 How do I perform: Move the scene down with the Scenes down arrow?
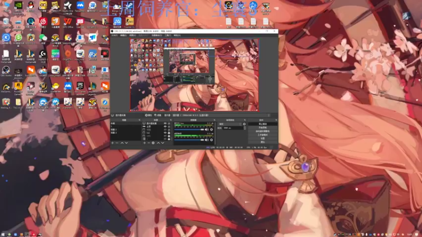pos(126,143)
